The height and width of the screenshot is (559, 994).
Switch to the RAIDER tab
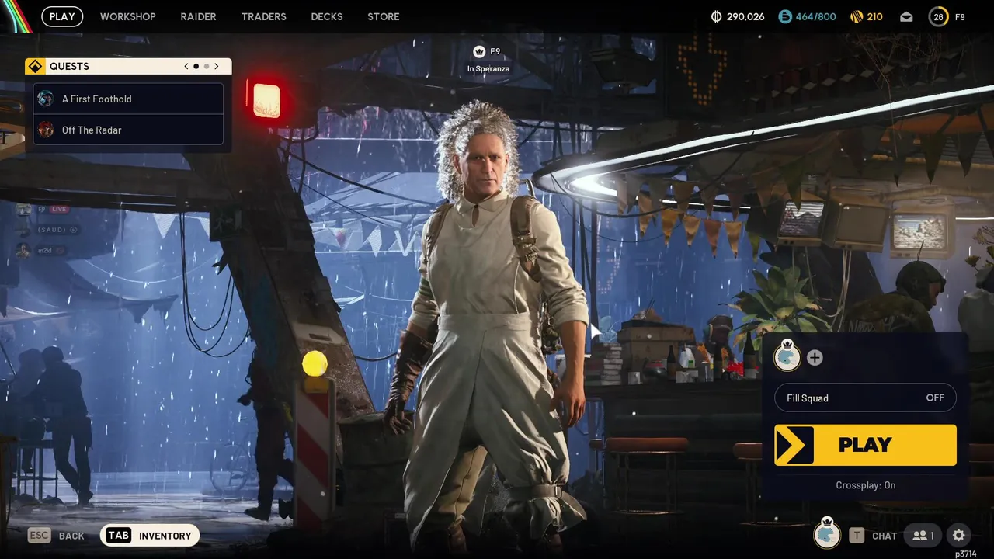198,16
